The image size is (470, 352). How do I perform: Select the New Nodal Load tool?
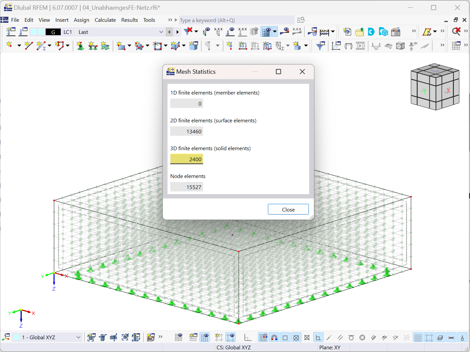(229, 46)
